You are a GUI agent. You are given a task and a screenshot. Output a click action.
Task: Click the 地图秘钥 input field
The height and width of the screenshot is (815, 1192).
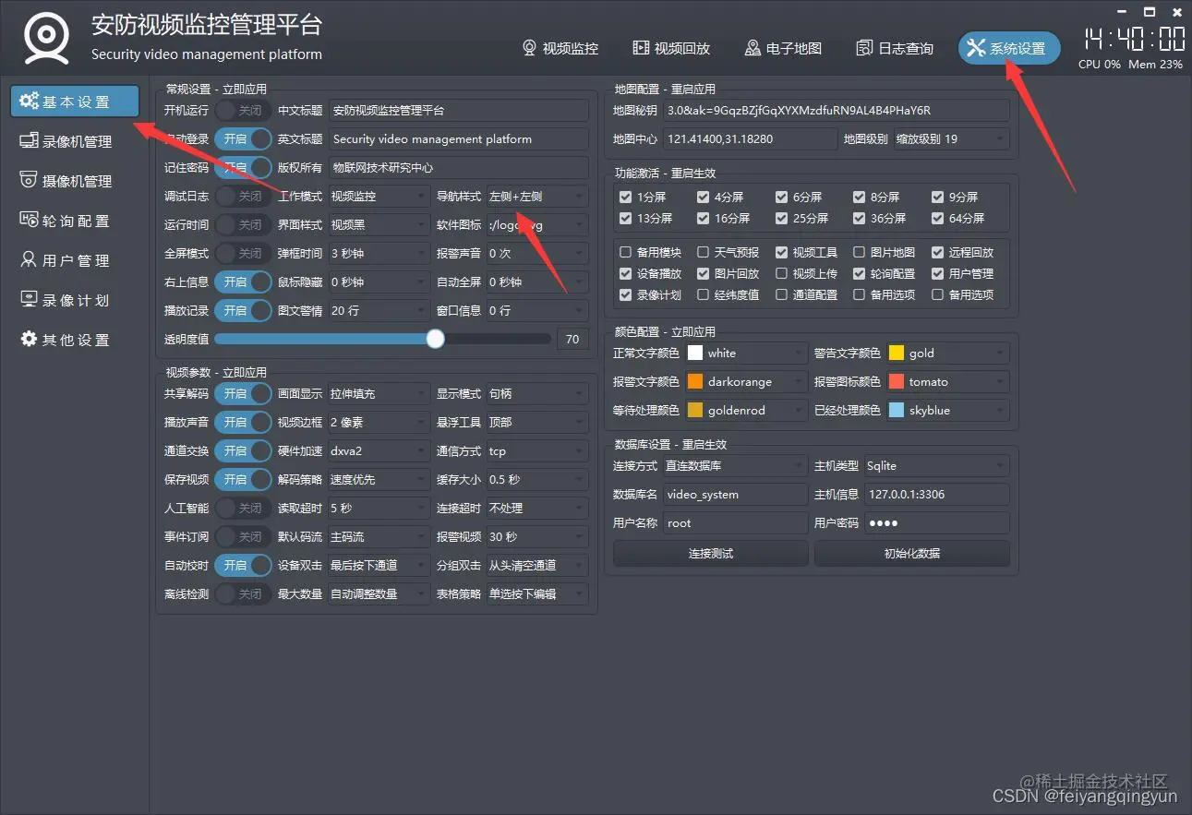(836, 110)
